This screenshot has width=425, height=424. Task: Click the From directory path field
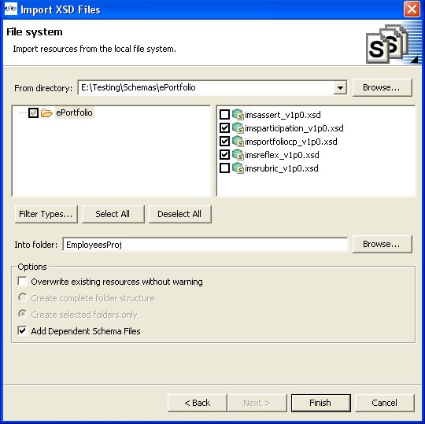[206, 87]
